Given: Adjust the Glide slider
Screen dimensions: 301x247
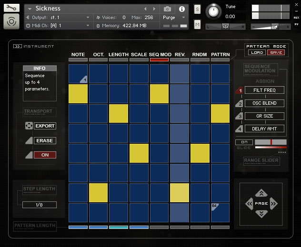Looking at the screenshot, I should pyautogui.click(x=271, y=142).
